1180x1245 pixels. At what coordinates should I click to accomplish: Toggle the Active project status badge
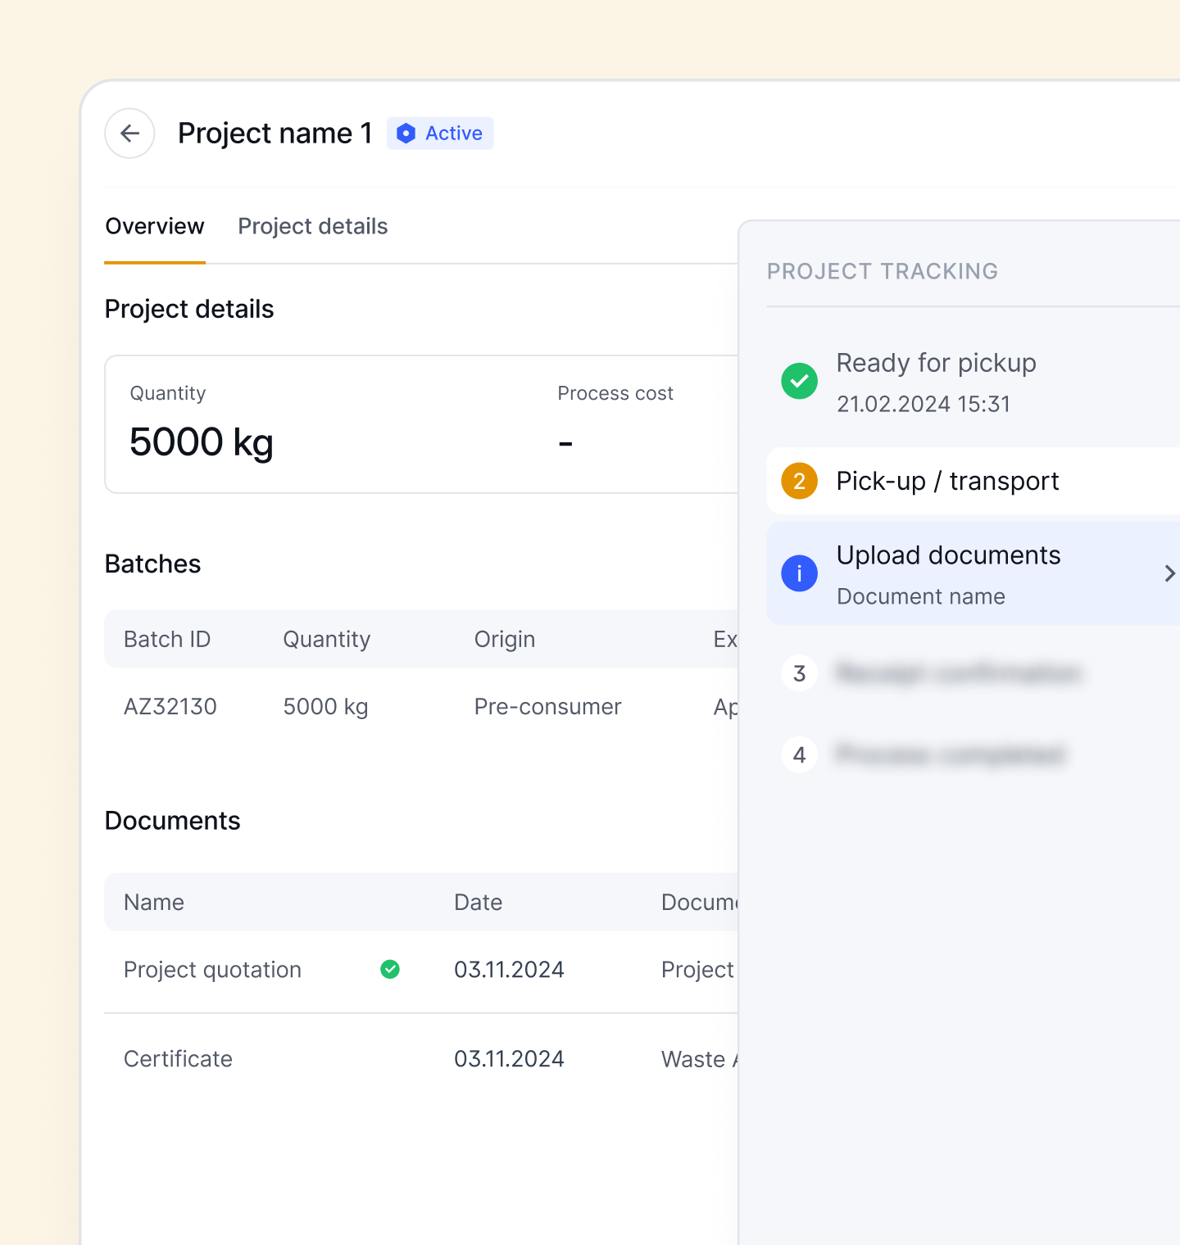coord(440,134)
